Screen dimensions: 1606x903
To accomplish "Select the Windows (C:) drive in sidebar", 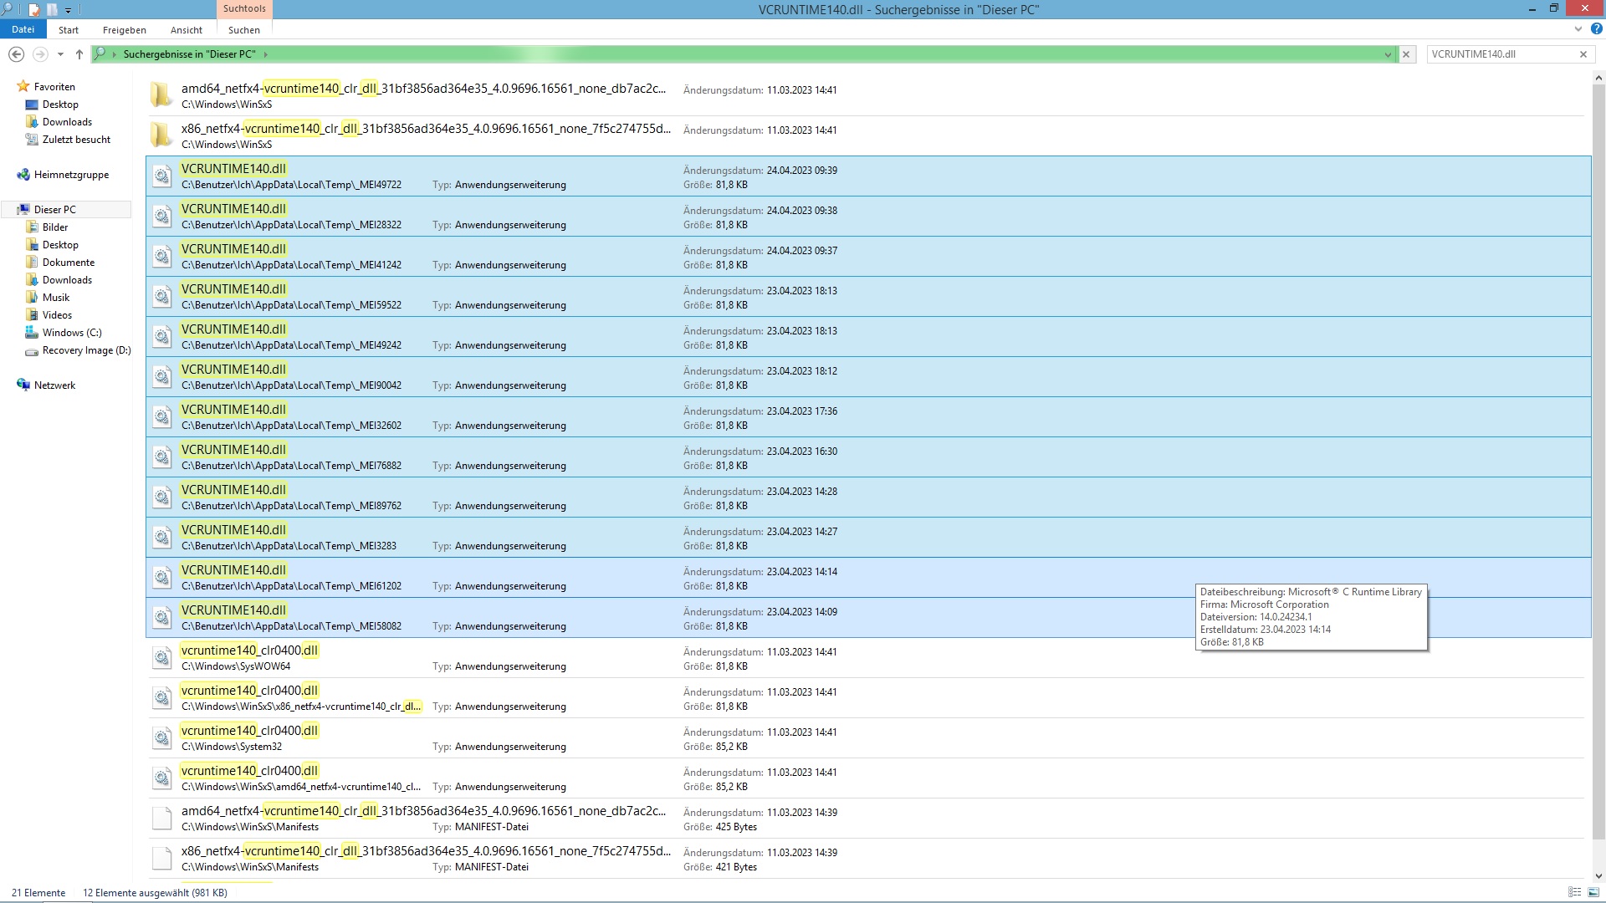I will (x=71, y=333).
